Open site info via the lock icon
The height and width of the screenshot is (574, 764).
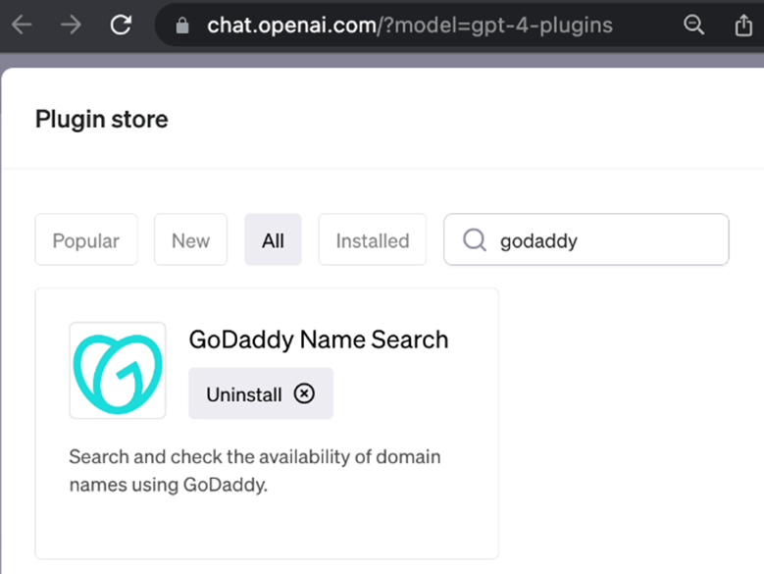click(181, 26)
